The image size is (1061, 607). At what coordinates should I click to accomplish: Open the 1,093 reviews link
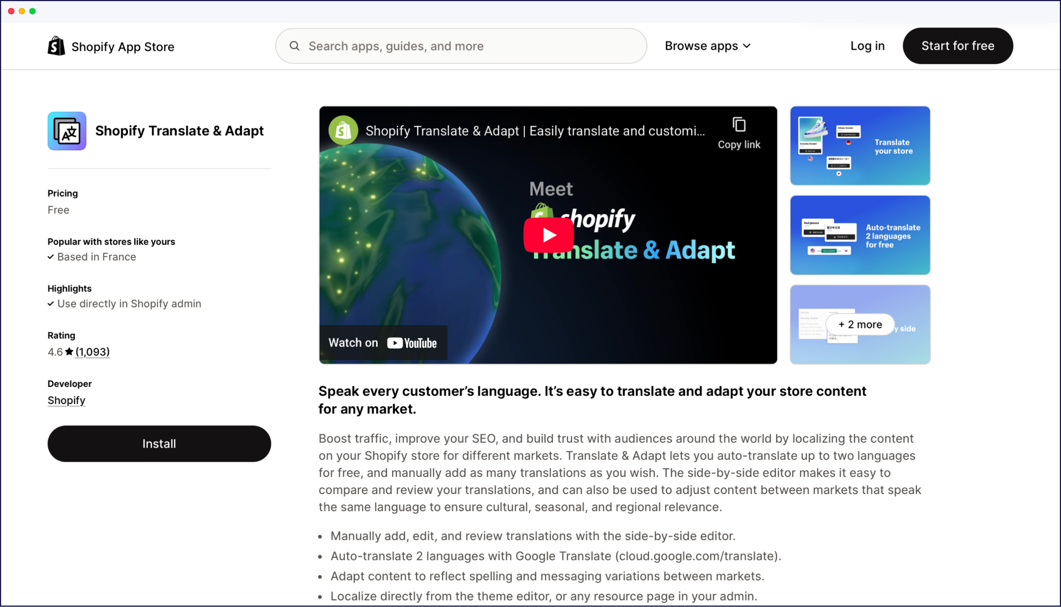pos(93,352)
